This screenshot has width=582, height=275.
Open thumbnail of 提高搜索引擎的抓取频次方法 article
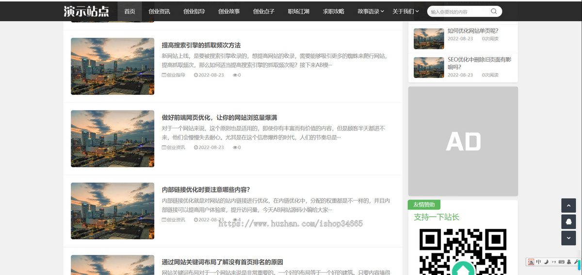coord(113,66)
